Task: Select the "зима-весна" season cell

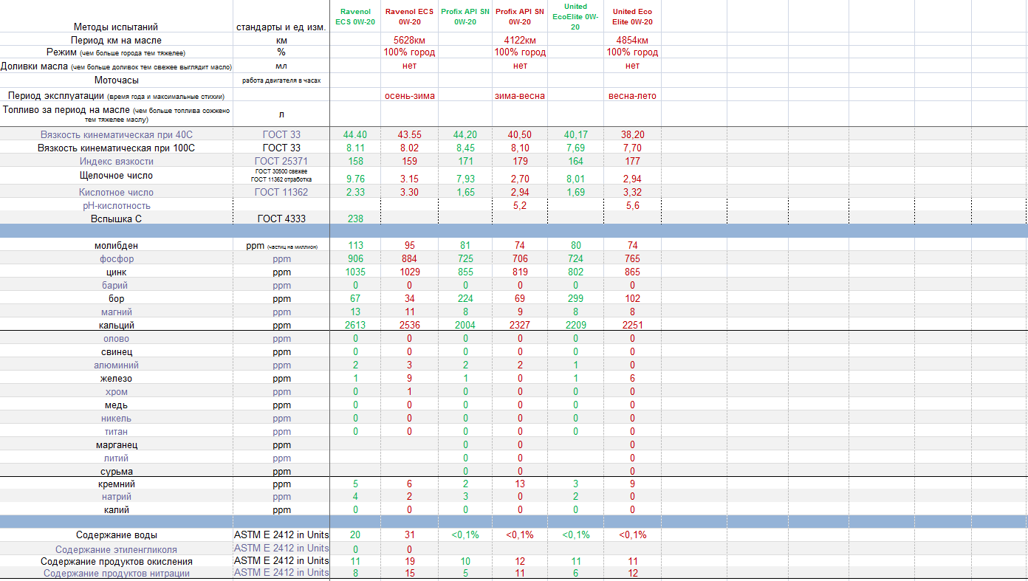Action: pos(520,95)
